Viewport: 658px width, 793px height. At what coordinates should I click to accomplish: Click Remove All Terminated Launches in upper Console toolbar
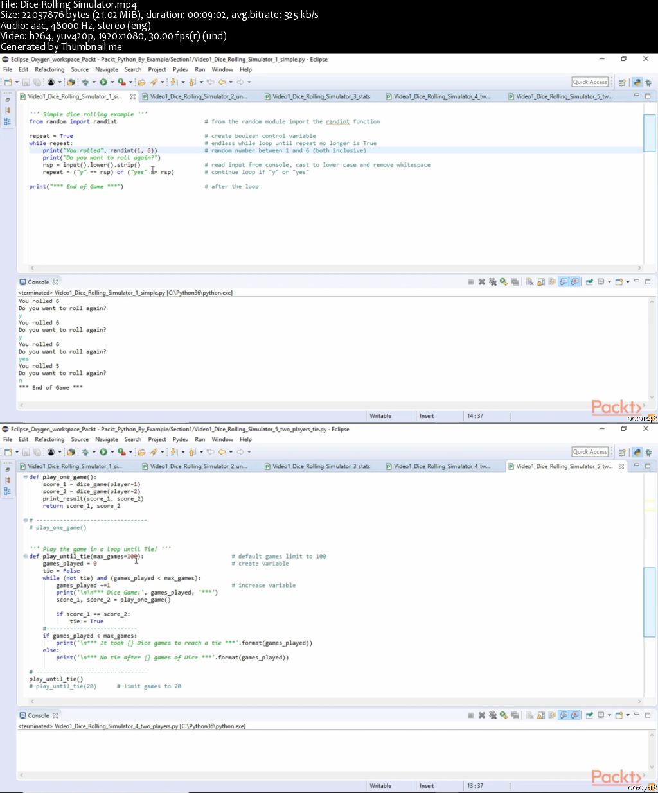493,282
